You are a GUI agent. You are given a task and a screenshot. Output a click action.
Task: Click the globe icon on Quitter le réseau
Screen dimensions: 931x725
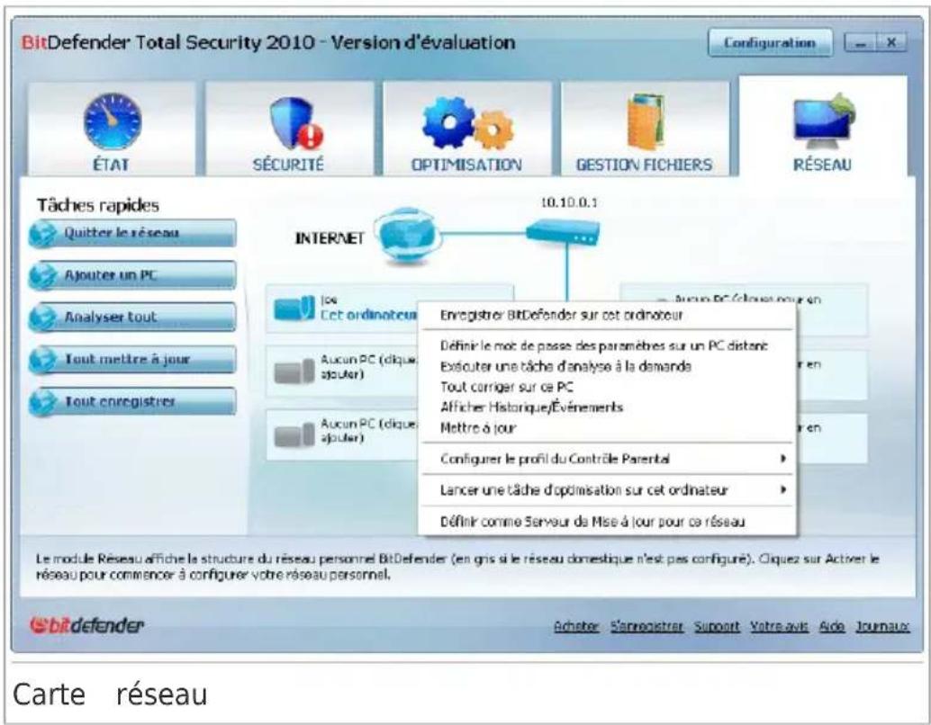tap(43, 234)
